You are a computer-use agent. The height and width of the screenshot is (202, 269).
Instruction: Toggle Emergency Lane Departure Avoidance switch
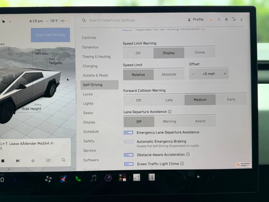point(129,133)
